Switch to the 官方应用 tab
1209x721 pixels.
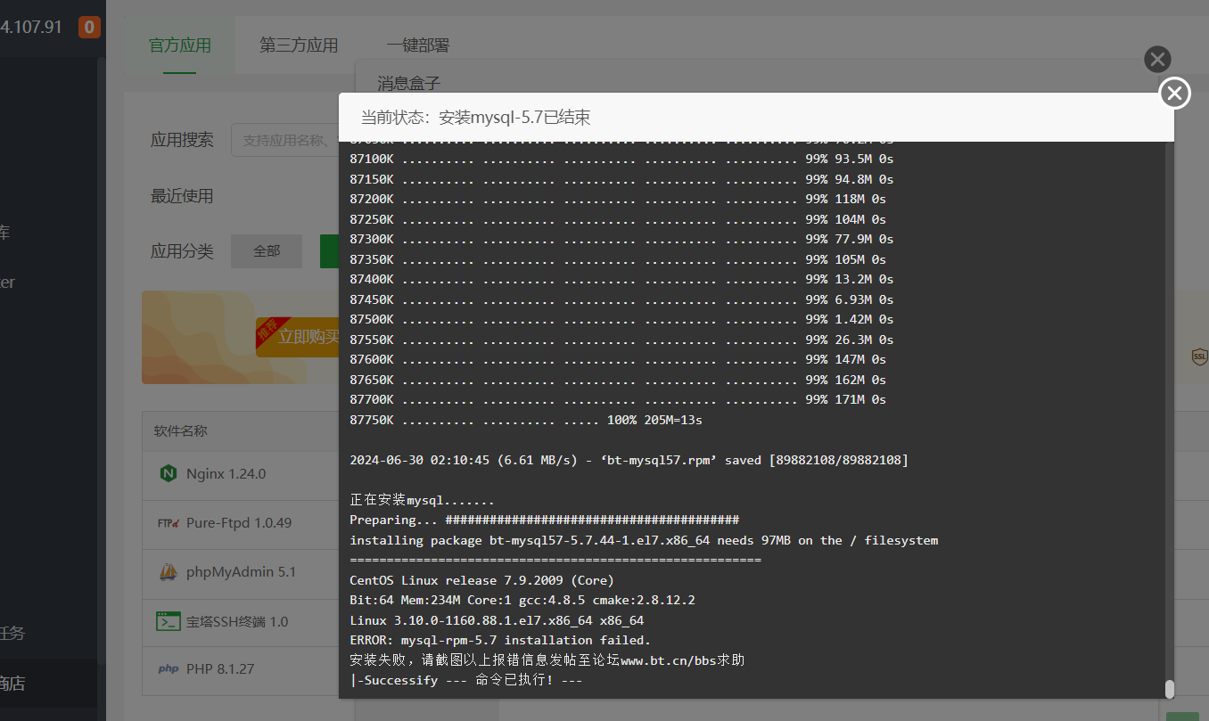(x=180, y=45)
